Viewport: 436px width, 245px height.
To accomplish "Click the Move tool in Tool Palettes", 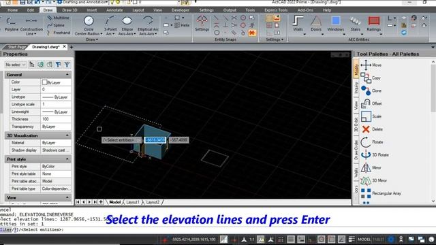I will pos(371,65).
